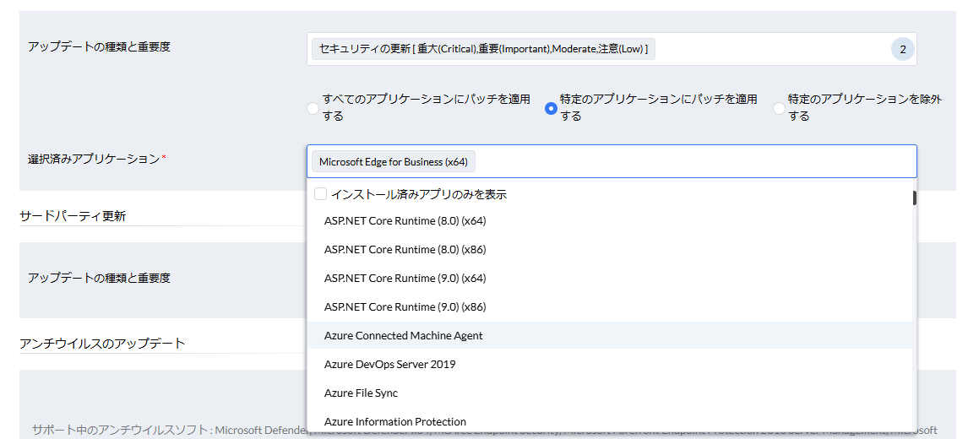Pick ASP.NET Core Runtime (9.0) (x86)
Viewport: 968px width, 439px height.
point(405,307)
